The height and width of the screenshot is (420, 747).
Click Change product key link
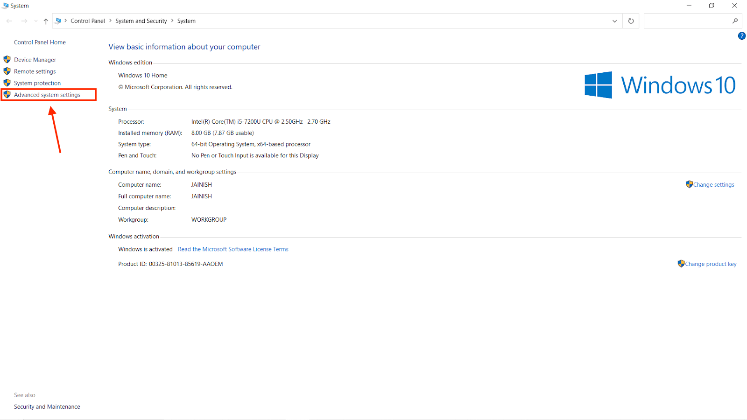[711, 264]
